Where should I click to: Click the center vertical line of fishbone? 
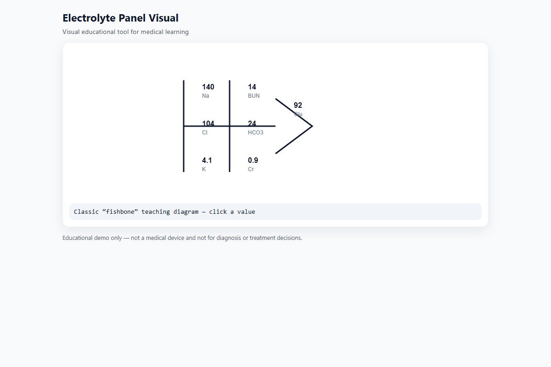230,126
